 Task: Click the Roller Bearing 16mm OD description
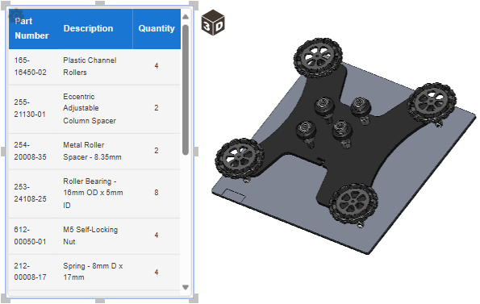(x=93, y=193)
